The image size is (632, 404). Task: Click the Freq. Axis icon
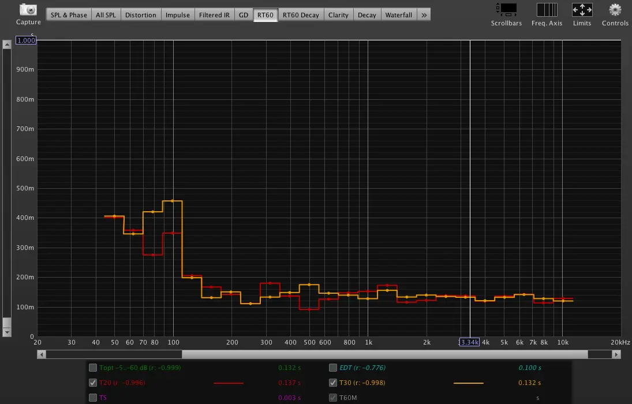click(x=547, y=10)
